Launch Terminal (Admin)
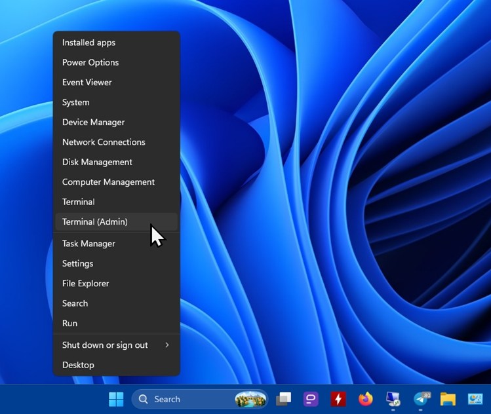 (x=117, y=222)
